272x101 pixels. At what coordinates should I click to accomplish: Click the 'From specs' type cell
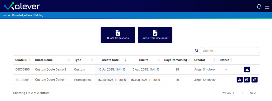[82, 80]
